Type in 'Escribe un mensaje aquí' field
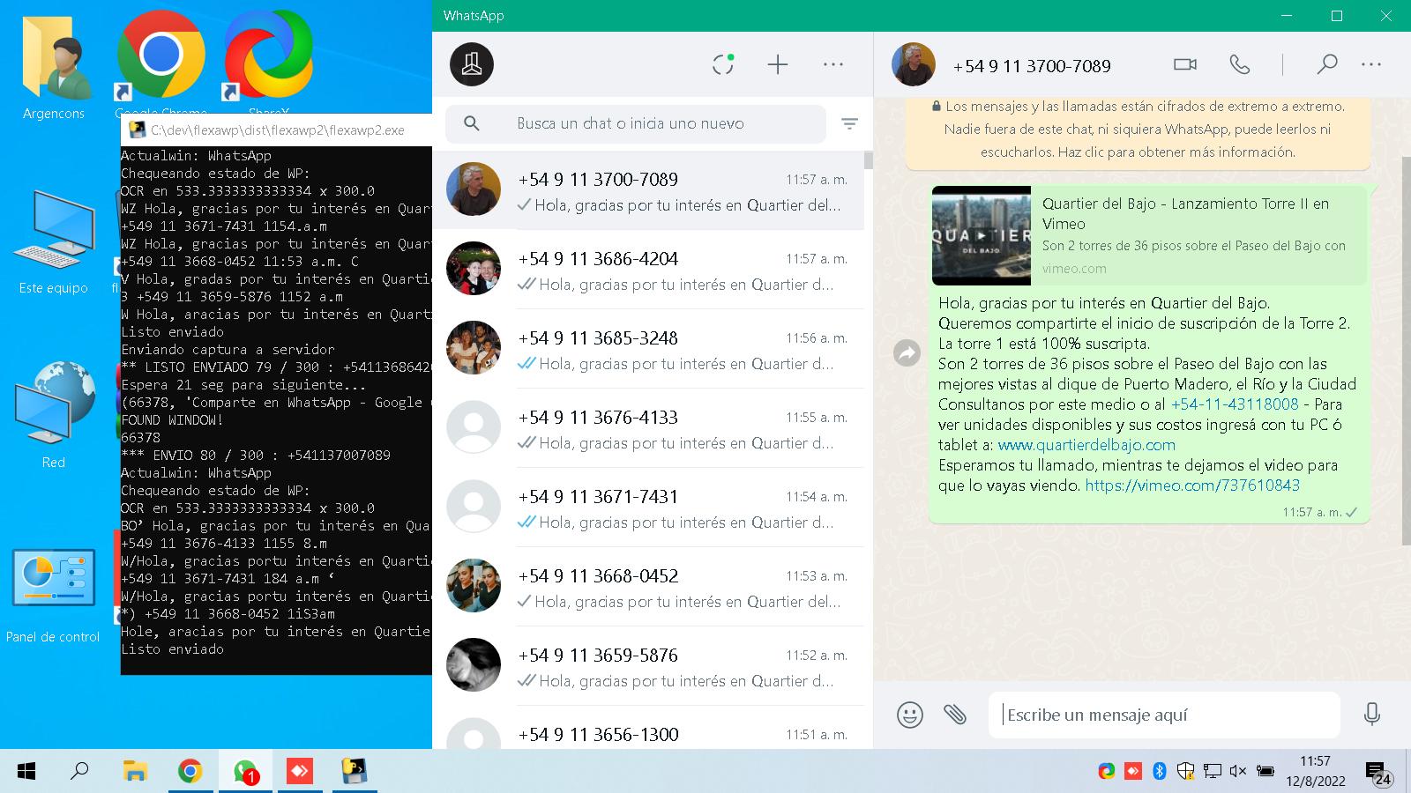1411x793 pixels. (x=1164, y=715)
